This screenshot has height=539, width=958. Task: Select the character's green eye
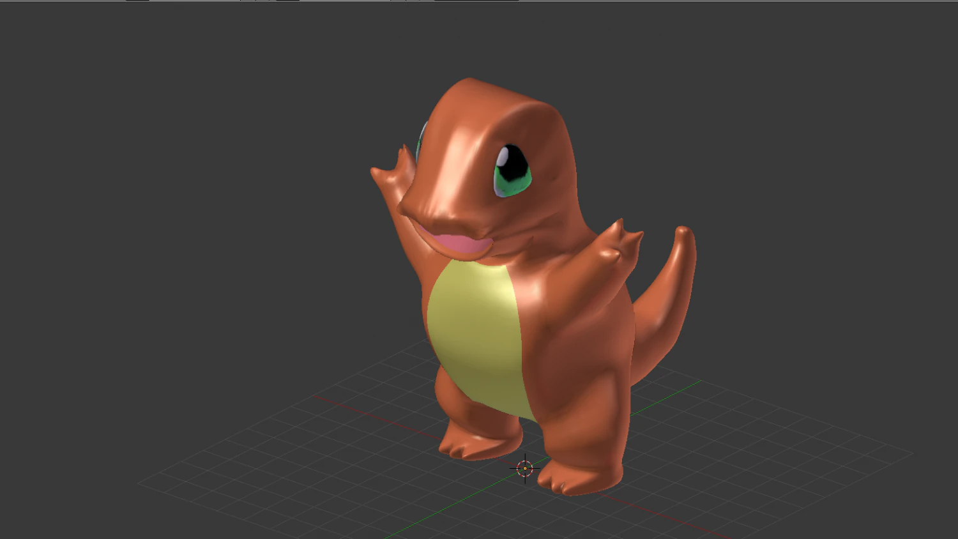tap(512, 171)
